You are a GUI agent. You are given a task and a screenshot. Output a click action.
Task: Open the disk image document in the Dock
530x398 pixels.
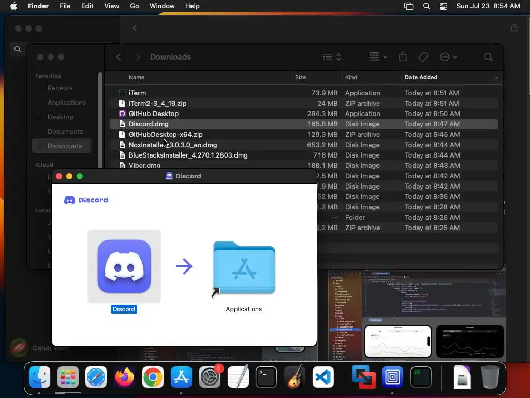(462, 377)
